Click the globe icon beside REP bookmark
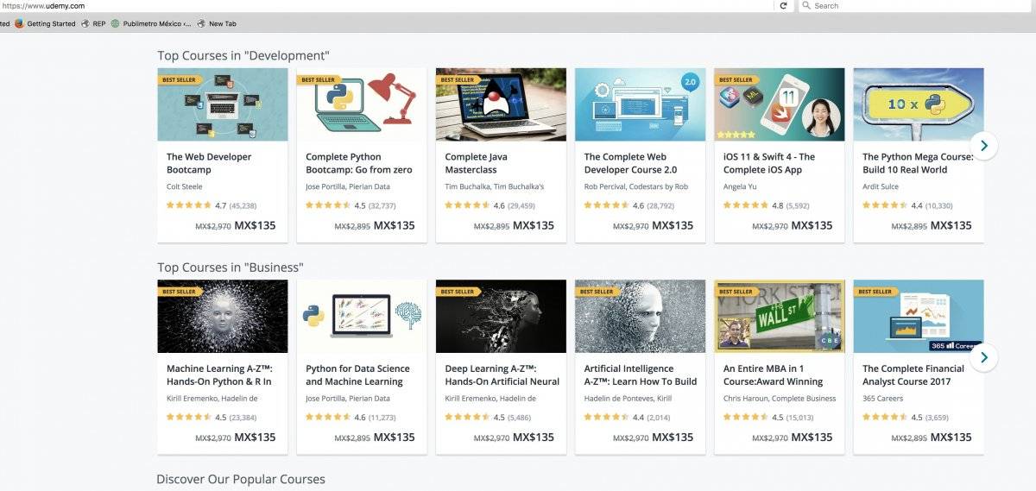This screenshot has width=1036, height=491. [85, 23]
